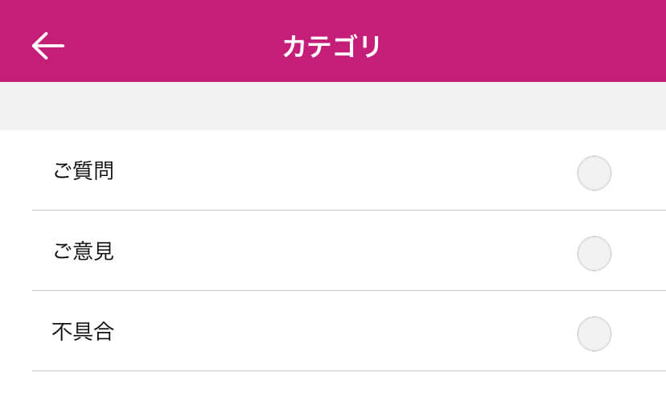Image resolution: width=666 pixels, height=401 pixels.
Task: Enable the first category radio option
Action: coord(594,173)
